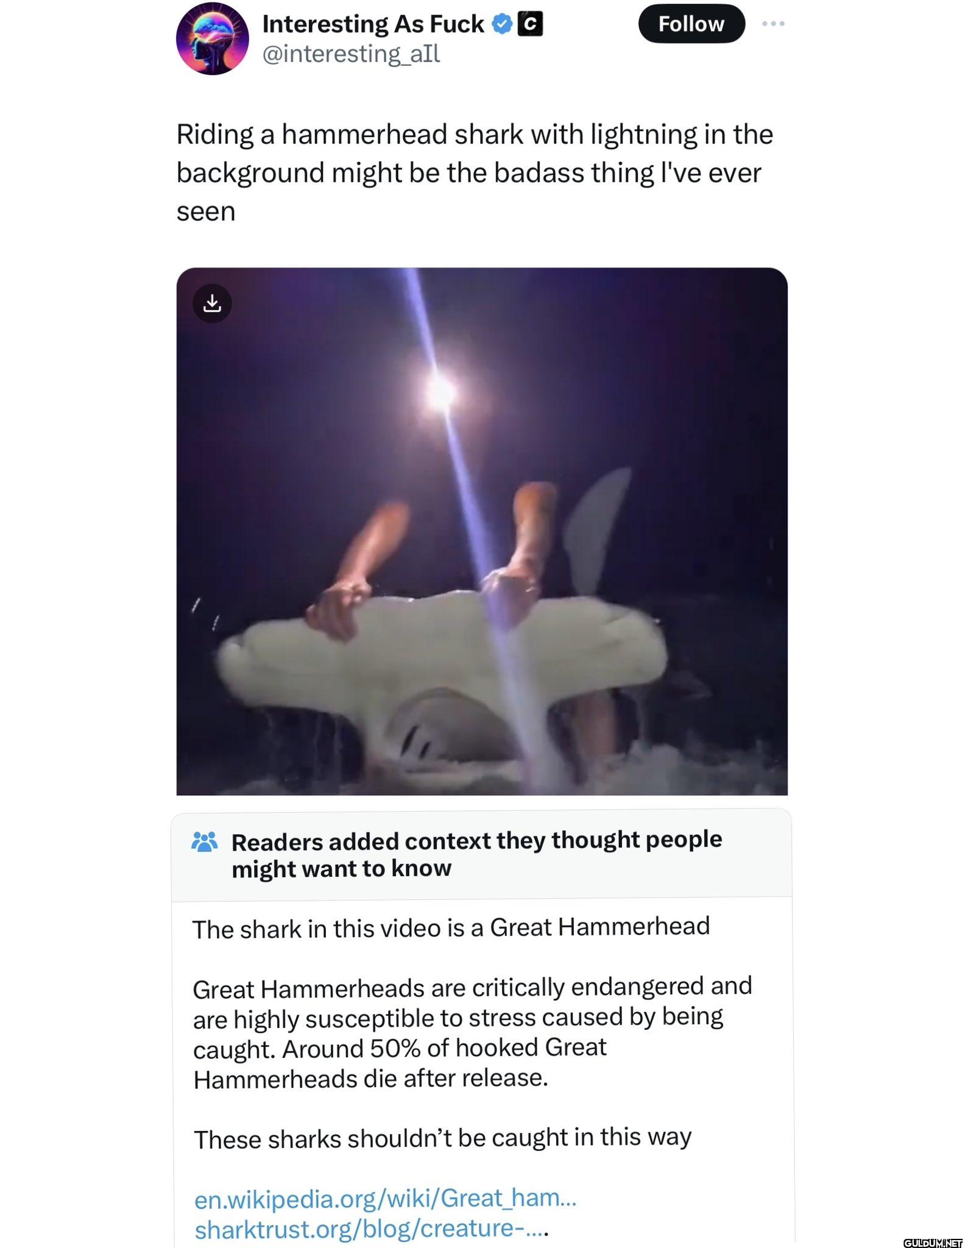The width and height of the screenshot is (965, 1248).
Task: Click the Follow button
Action: click(x=691, y=24)
